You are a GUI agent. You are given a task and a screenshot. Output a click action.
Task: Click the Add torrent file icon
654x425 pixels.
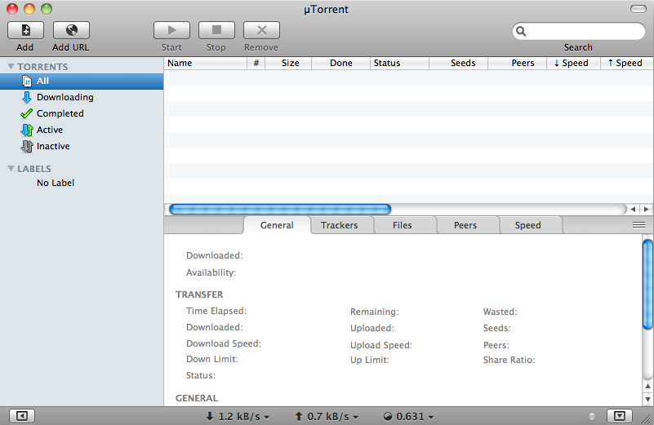[x=25, y=30]
